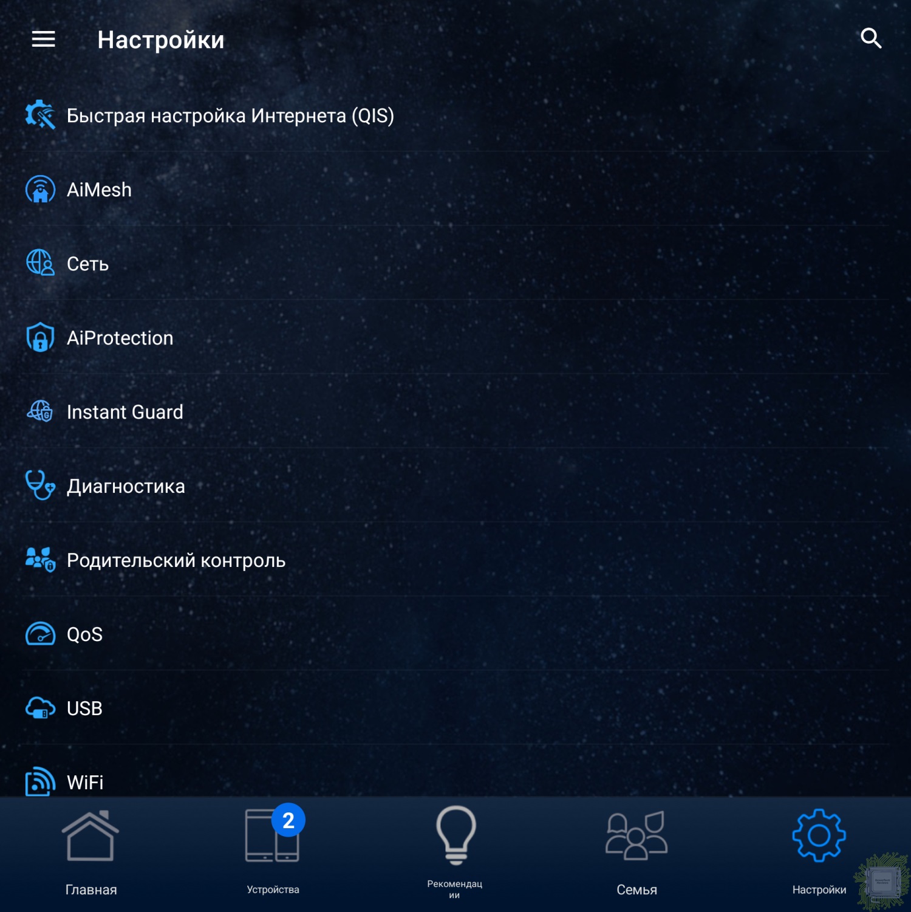
Task: Click the Instant Guard globe icon
Action: click(x=40, y=412)
